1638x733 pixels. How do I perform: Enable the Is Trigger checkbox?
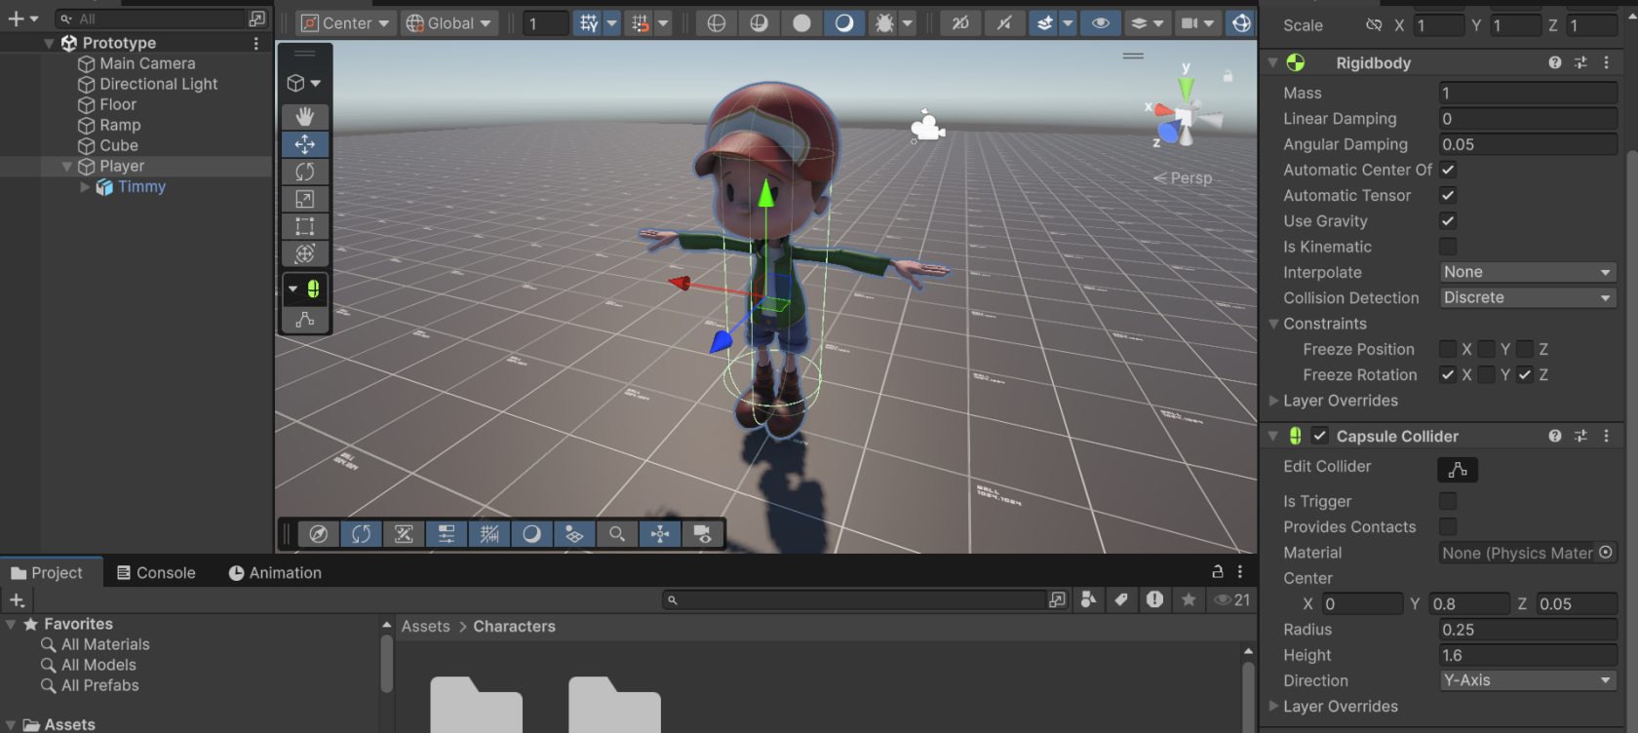pyautogui.click(x=1448, y=501)
